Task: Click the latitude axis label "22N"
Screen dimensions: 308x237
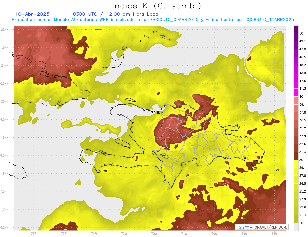Action: (x=4, y=30)
